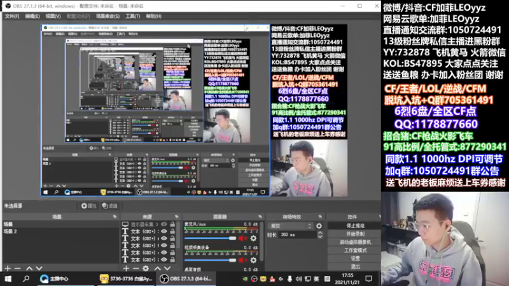Screen dimensions: 509x286
Task: Open the notification center icon
Action: click(368, 278)
